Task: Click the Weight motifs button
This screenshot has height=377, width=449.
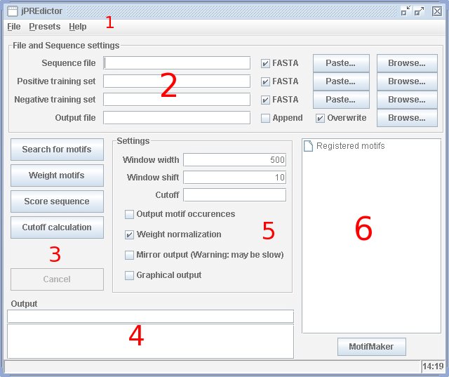Action: click(57, 176)
